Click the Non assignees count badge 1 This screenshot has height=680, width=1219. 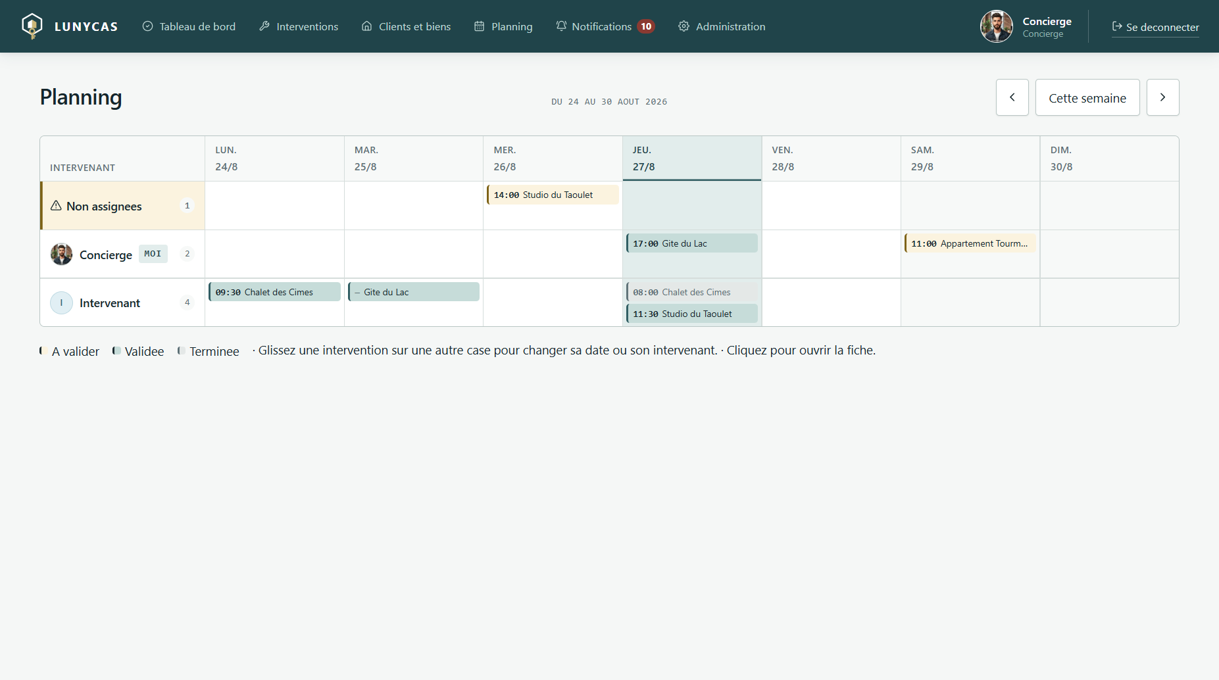click(x=187, y=205)
